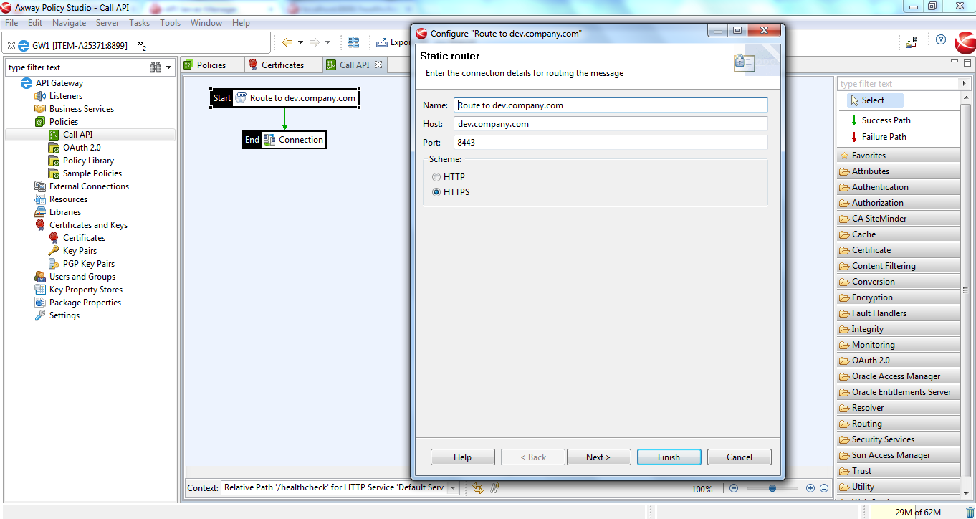976x519 pixels.
Task: Click the palette filter menu arrow
Action: (x=964, y=84)
